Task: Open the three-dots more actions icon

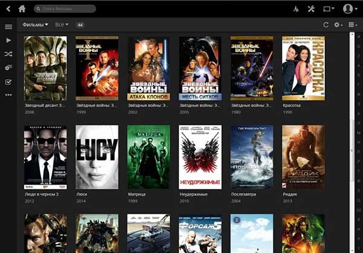Action: (8, 95)
